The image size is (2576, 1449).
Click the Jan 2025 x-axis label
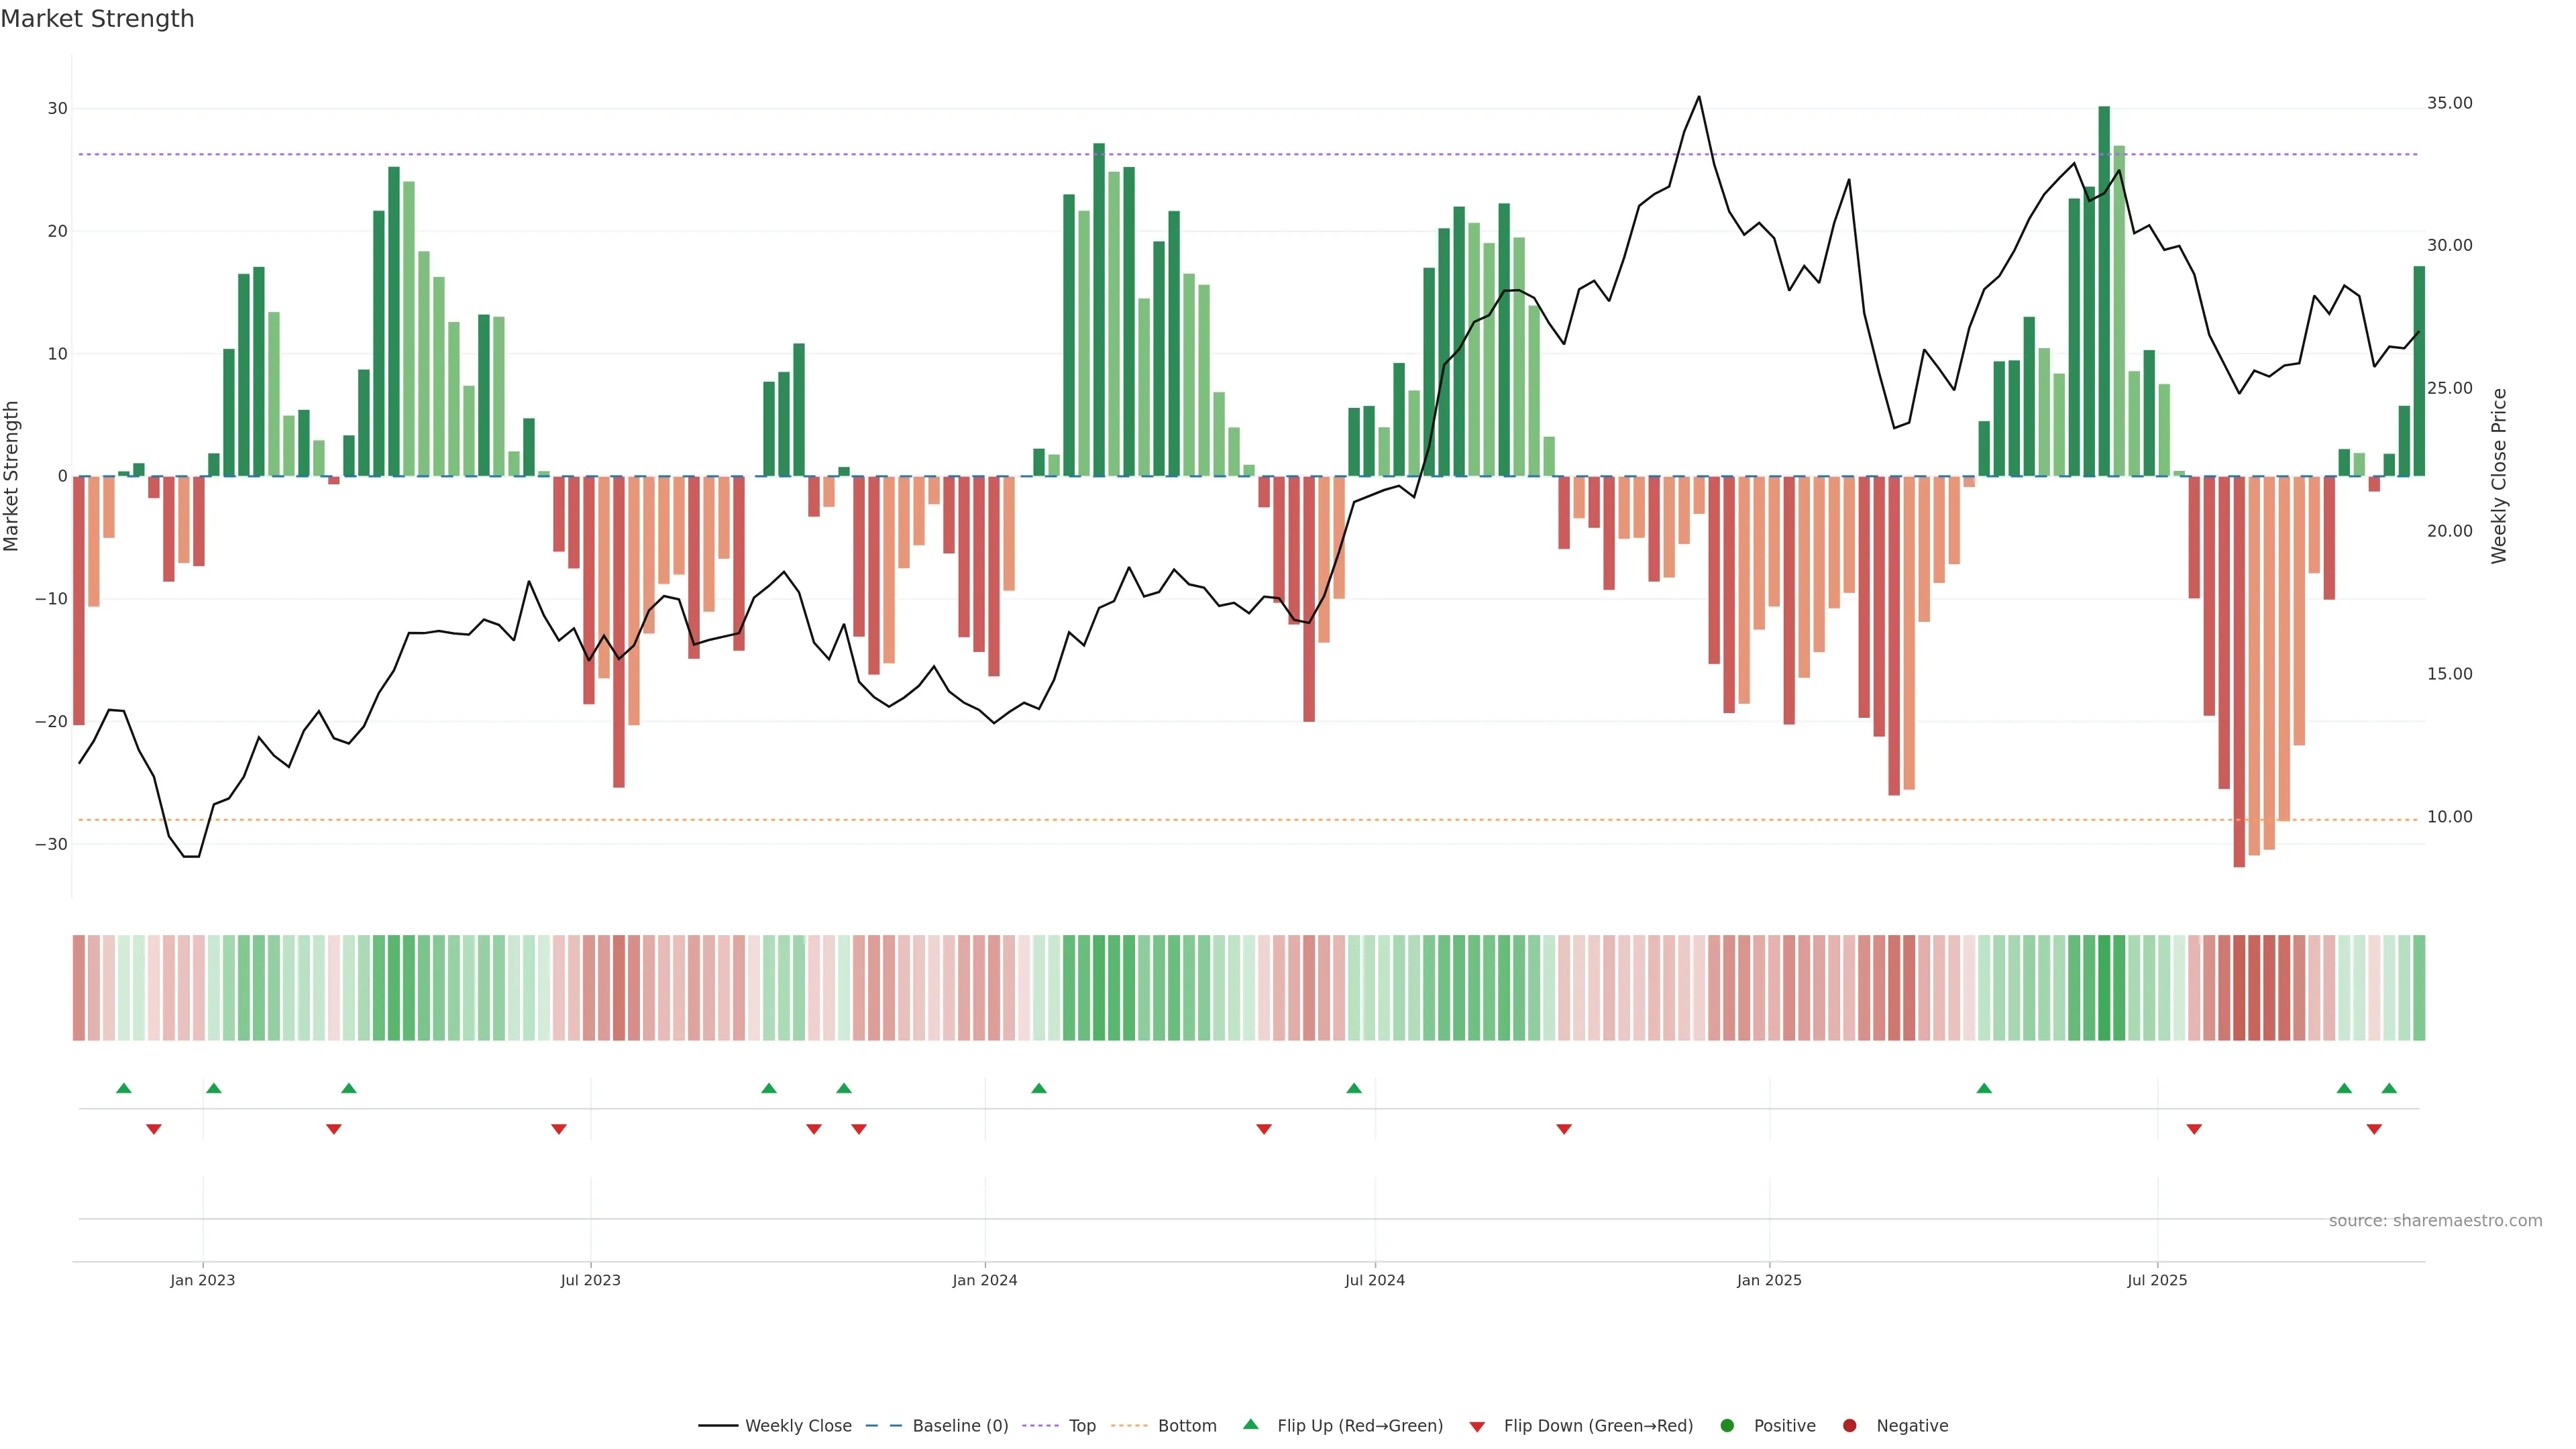click(x=1769, y=1280)
